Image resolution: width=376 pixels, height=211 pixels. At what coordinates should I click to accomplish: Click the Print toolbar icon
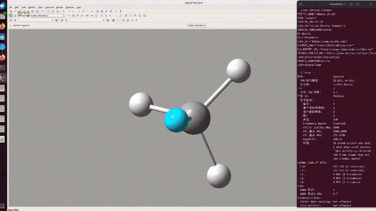coord(28,11)
